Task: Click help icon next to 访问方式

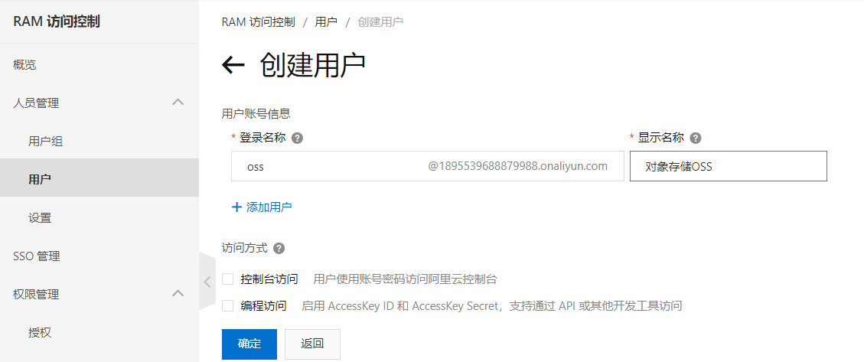Action: [x=279, y=248]
